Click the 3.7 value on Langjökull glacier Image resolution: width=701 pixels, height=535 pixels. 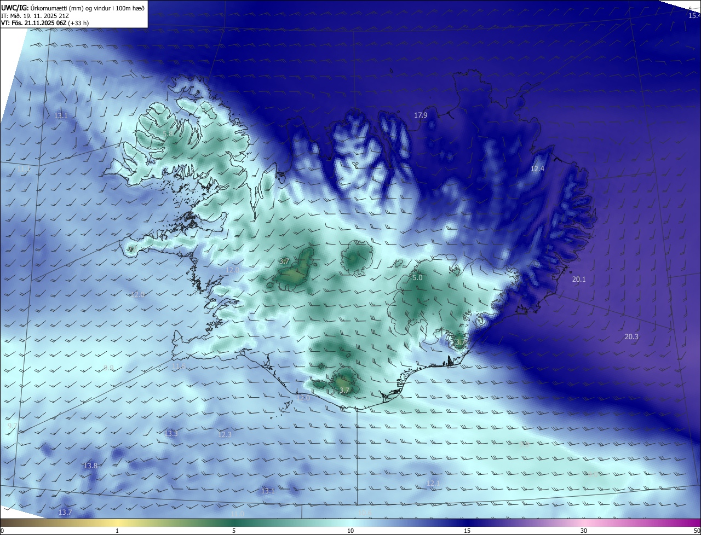[x=284, y=261]
